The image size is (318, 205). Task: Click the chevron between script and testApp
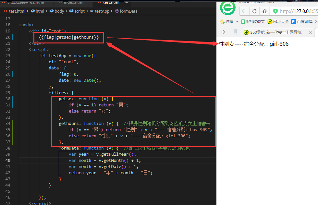[x=87, y=11]
